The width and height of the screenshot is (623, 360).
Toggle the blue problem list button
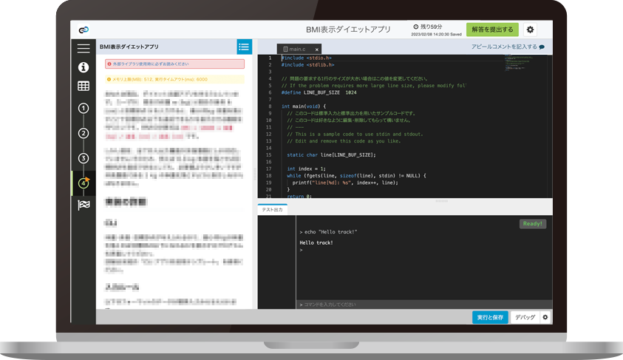244,47
